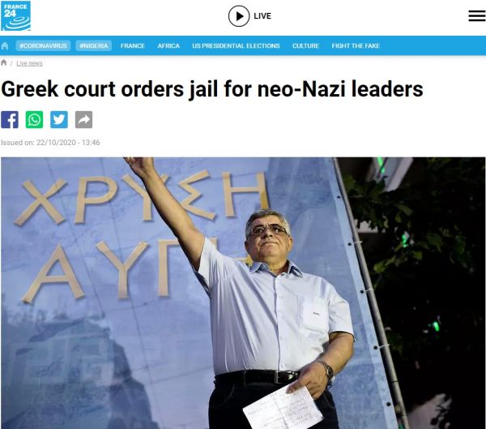The height and width of the screenshot is (429, 486).
Task: Open the hamburger menu
Action: coord(477,16)
